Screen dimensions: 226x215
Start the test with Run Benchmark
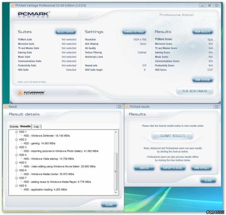(x=195, y=91)
